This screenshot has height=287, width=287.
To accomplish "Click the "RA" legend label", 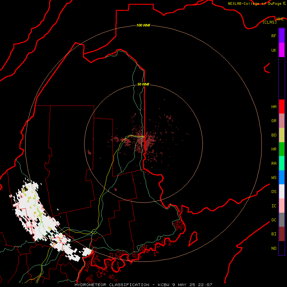I will pos(274,164).
